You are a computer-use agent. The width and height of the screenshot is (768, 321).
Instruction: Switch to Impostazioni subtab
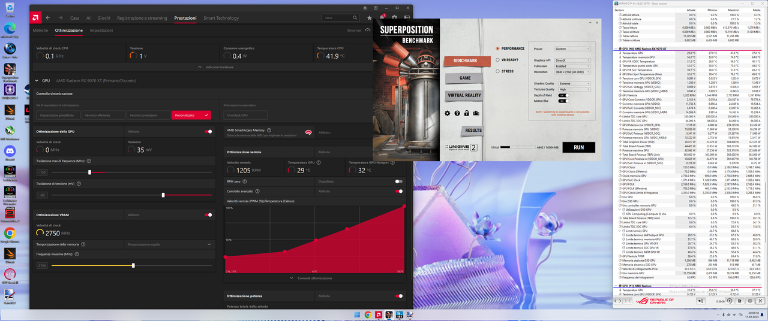[x=101, y=31]
